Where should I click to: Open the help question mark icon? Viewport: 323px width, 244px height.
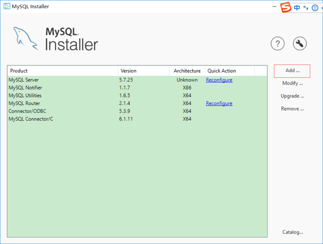point(278,43)
